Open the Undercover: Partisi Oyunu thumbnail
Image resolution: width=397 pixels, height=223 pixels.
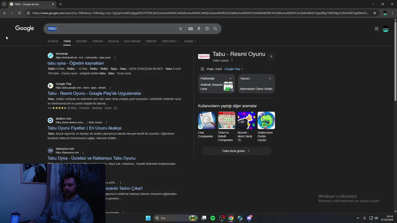point(266,120)
